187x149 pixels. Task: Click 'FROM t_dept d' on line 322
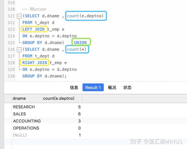(38, 23)
